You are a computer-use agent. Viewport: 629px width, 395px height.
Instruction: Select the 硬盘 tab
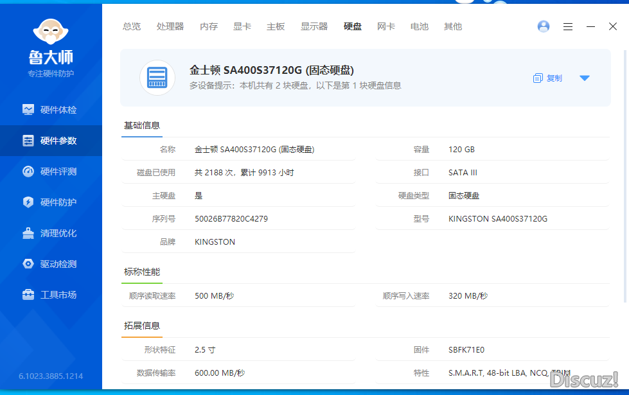[353, 26]
